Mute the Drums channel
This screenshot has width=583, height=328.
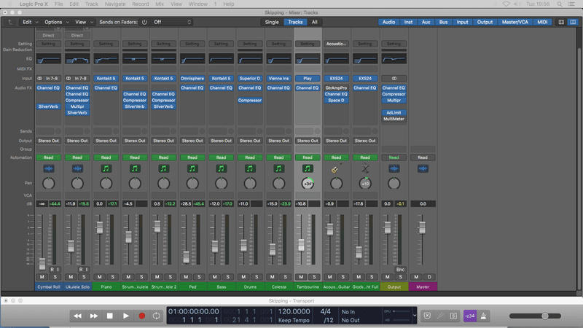tap(243, 277)
